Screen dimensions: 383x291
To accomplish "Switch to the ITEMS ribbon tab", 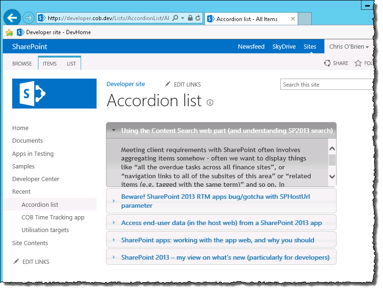I will click(50, 64).
